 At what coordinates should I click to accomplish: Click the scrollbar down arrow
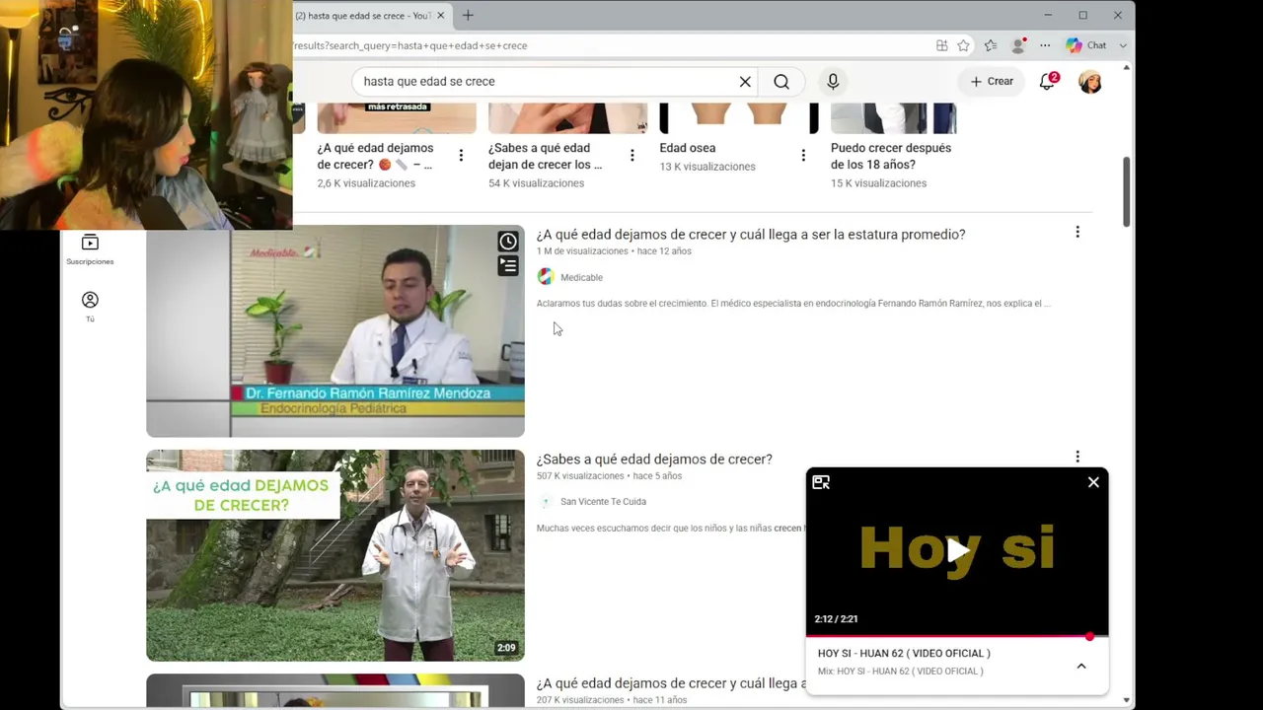tap(1127, 700)
